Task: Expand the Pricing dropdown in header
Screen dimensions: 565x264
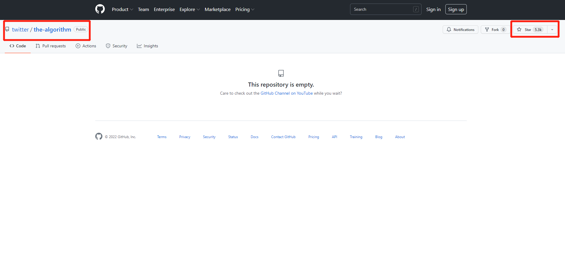Action: coord(245,10)
